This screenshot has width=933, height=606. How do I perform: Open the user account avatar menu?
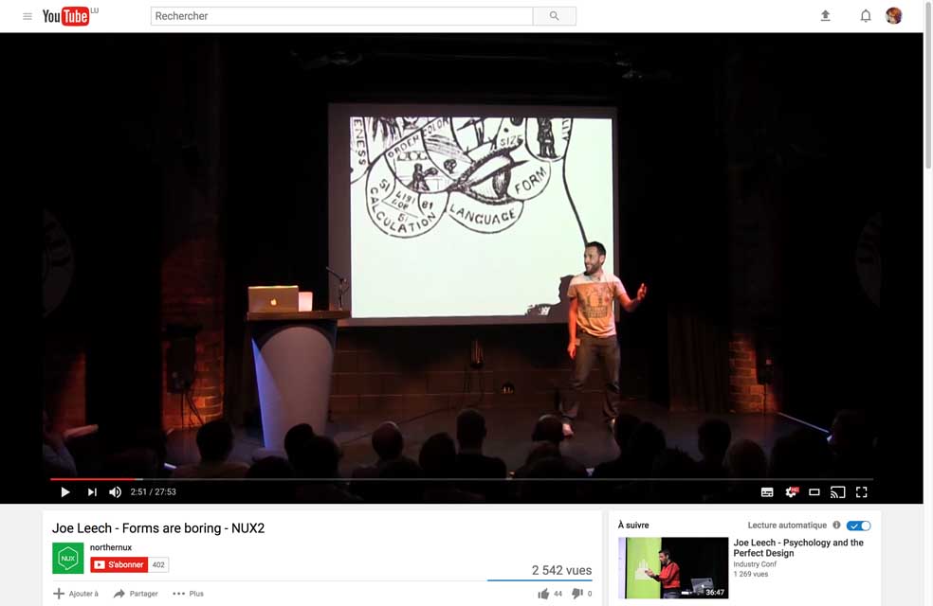click(x=893, y=16)
